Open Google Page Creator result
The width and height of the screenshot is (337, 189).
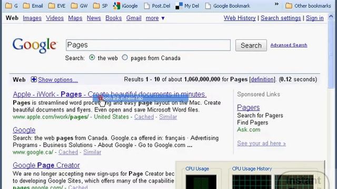46,165
